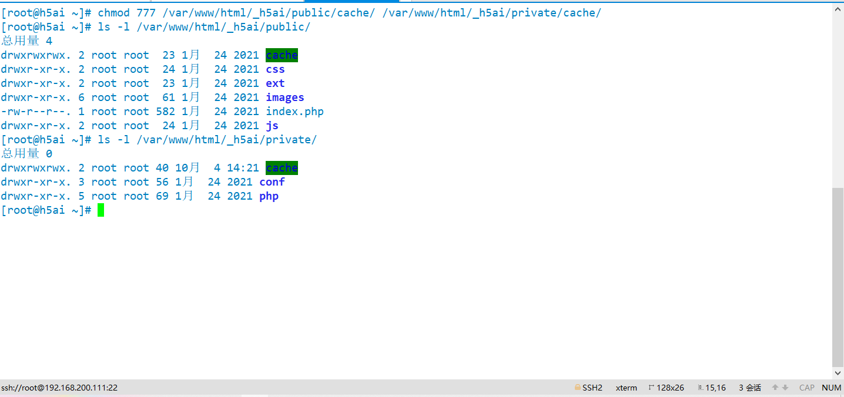844x397 pixels.
Task: Click the last [root@h5ai ~]# prompt
Action: 46,210
